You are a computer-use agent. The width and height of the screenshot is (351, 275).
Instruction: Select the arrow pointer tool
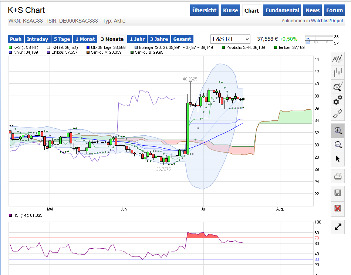click(x=337, y=159)
